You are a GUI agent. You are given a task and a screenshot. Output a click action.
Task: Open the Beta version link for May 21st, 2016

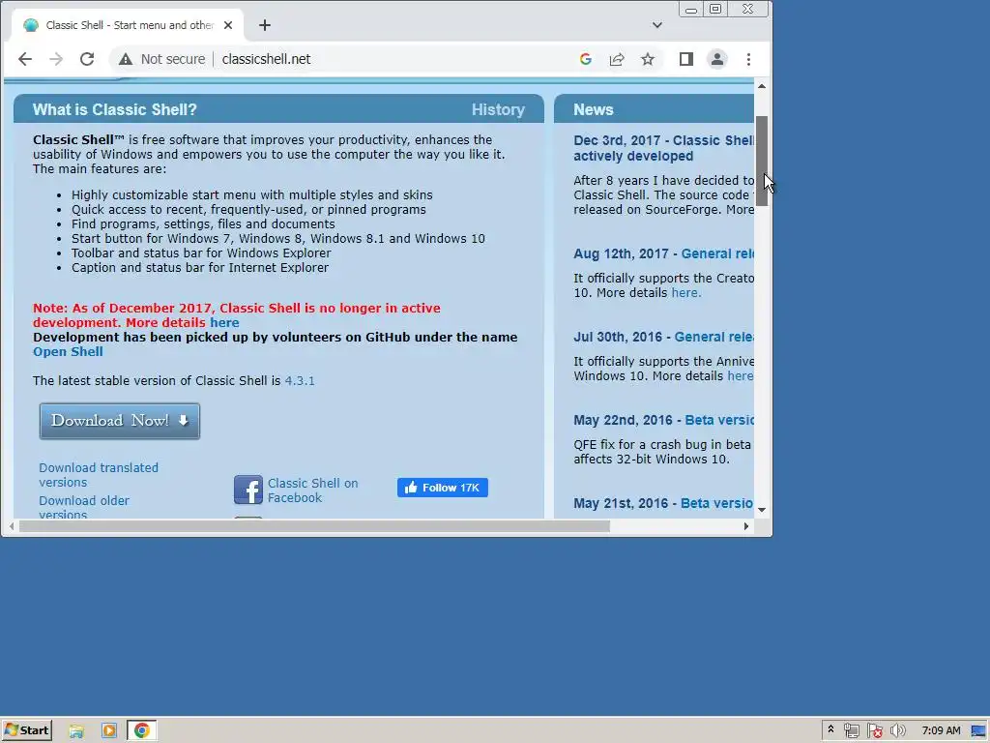[717, 503]
